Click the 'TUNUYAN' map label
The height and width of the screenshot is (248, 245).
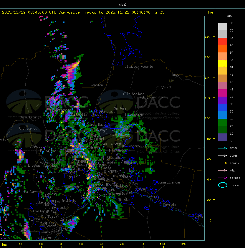[63, 229]
